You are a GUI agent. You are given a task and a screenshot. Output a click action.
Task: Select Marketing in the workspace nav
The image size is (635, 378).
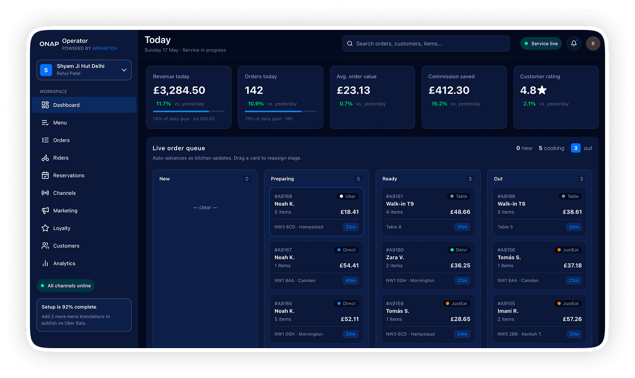click(x=84, y=211)
